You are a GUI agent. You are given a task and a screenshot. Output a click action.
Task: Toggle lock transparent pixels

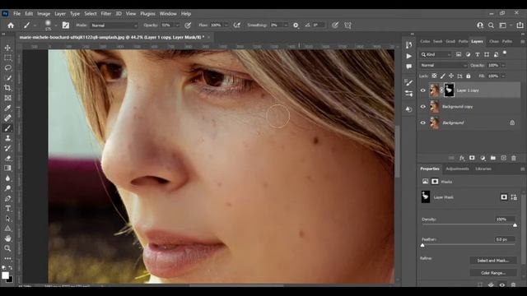(x=434, y=76)
